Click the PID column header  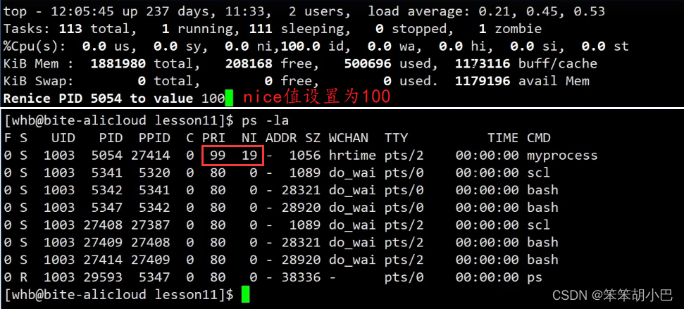(111, 138)
